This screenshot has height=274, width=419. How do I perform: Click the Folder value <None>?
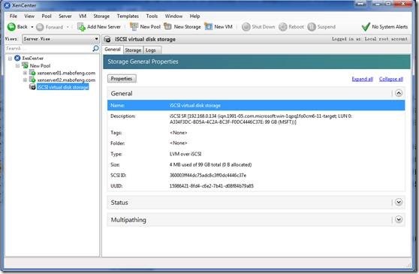pyautogui.click(x=178, y=143)
